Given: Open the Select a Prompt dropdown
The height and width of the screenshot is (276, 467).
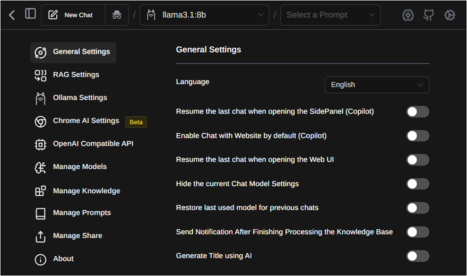Looking at the screenshot, I should tap(331, 15).
